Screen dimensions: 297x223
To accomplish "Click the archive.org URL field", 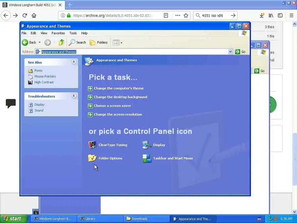I will [x=112, y=15].
